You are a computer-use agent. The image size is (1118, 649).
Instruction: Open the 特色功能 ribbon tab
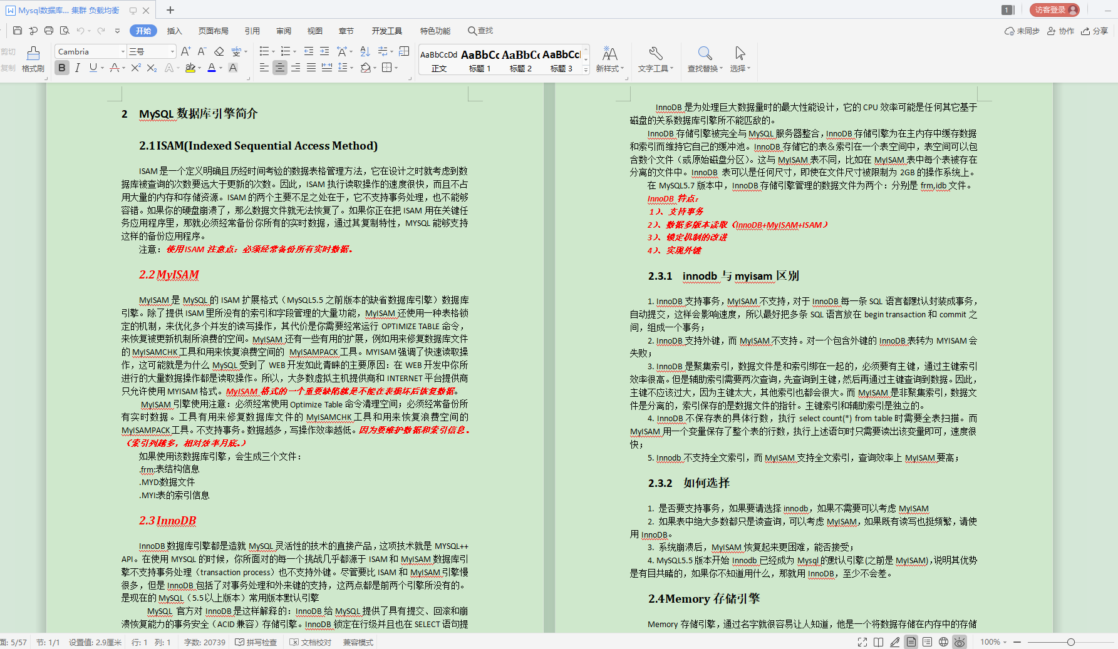tap(435, 30)
